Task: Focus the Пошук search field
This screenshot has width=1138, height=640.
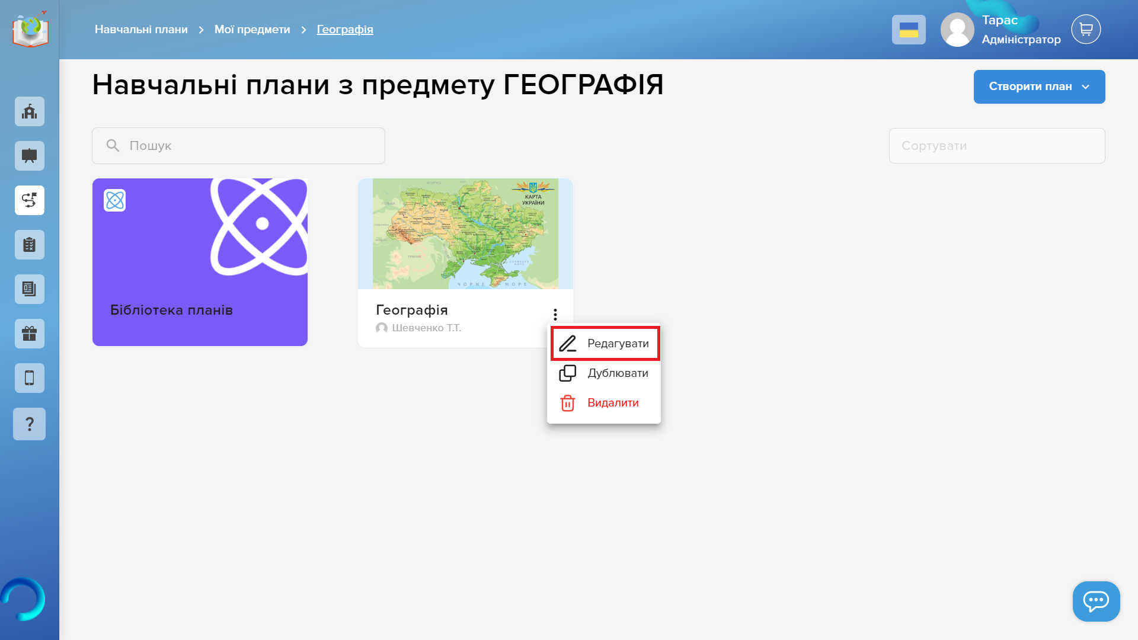Action: [x=238, y=146]
